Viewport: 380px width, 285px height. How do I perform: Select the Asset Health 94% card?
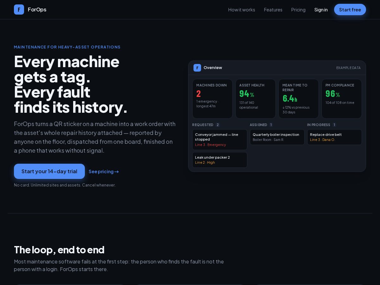[x=256, y=99]
